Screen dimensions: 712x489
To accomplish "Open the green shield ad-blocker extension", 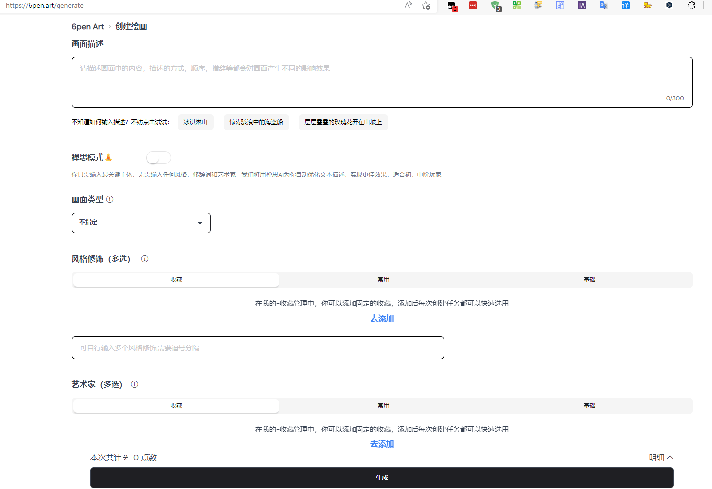I will pyautogui.click(x=495, y=6).
